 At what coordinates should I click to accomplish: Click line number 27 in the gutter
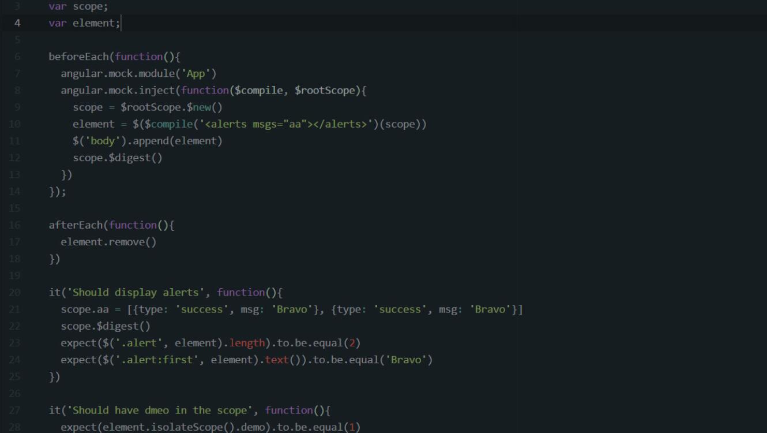15,410
